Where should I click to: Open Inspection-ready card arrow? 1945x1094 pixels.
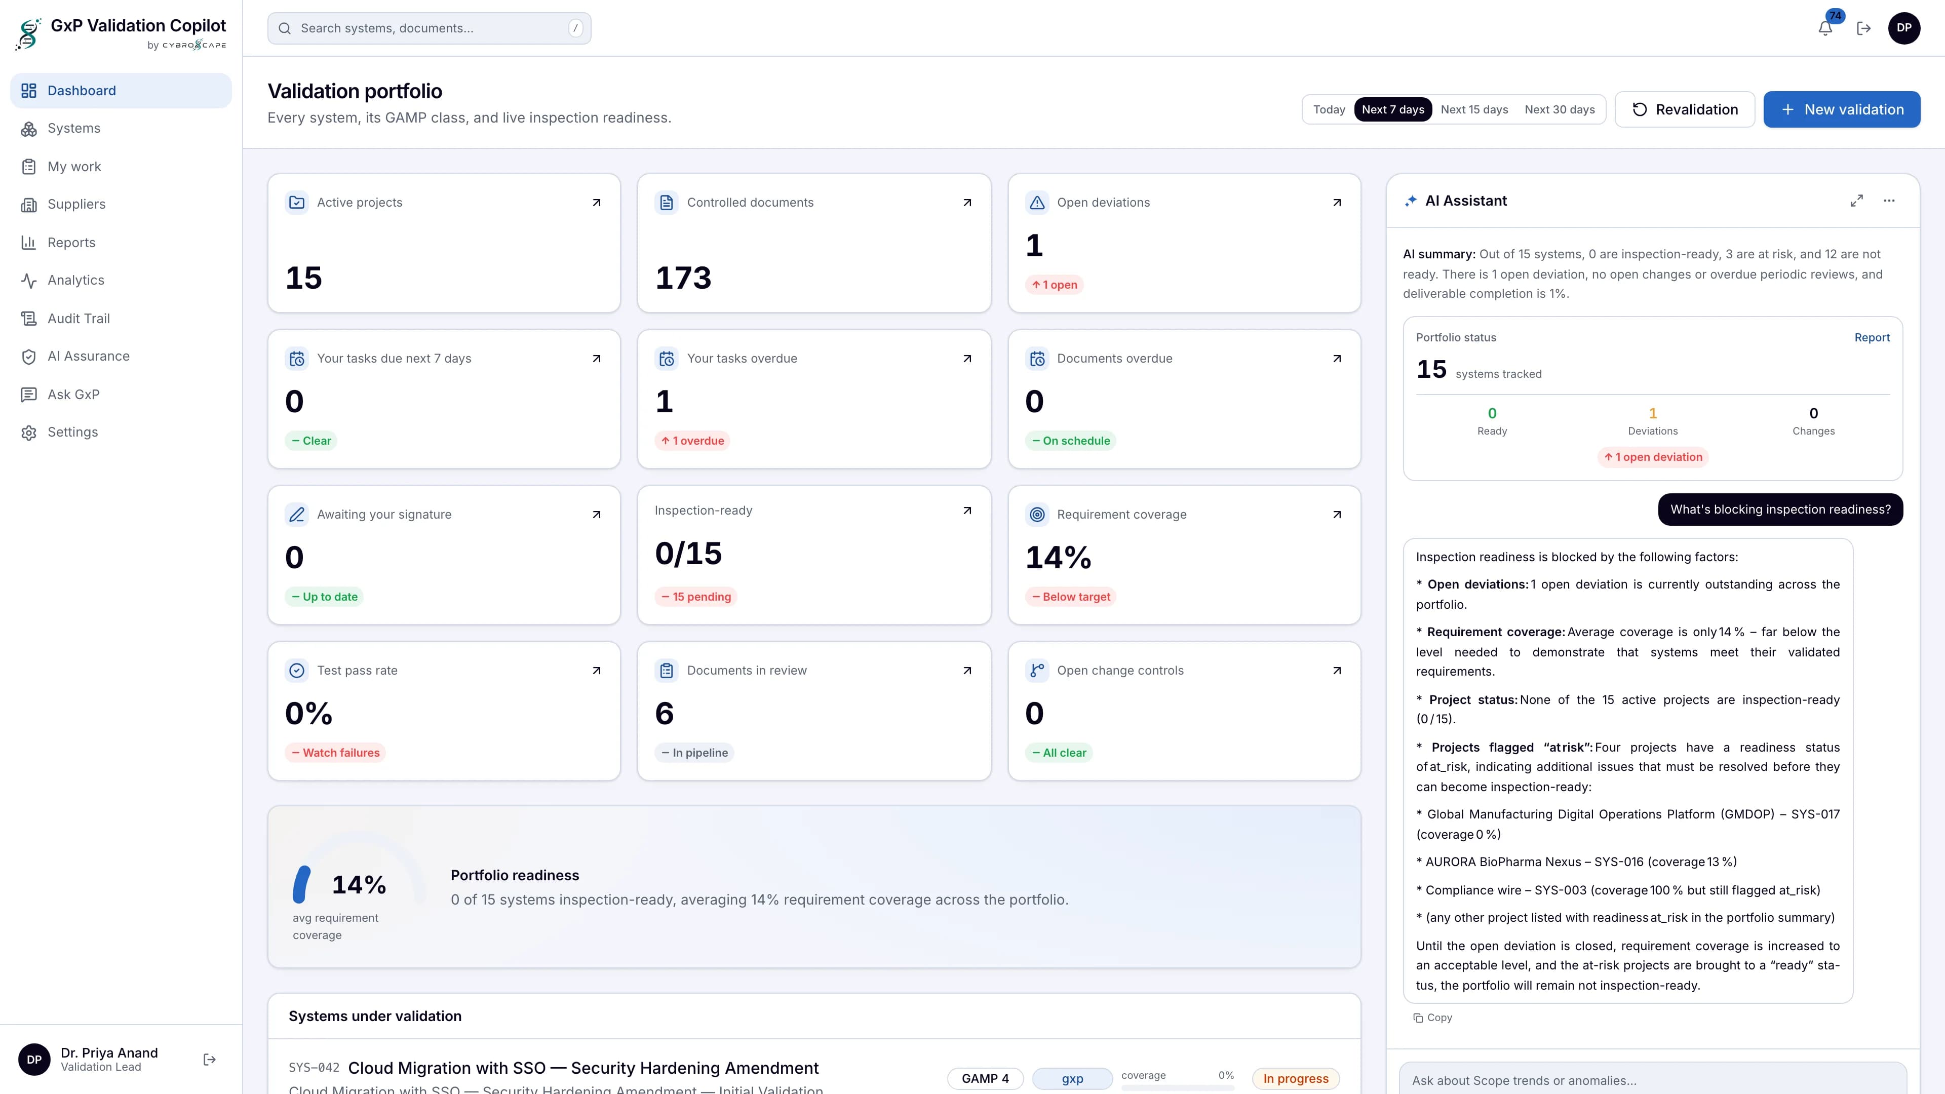(x=967, y=511)
